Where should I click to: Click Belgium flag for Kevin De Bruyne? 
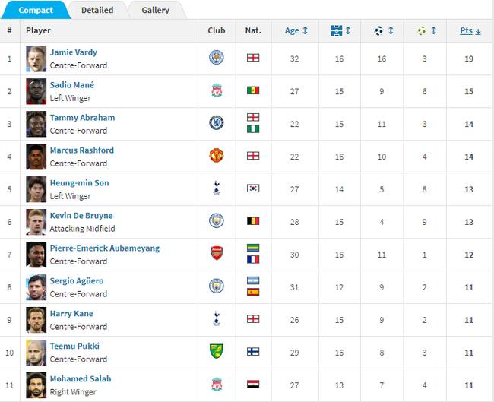coord(253,221)
